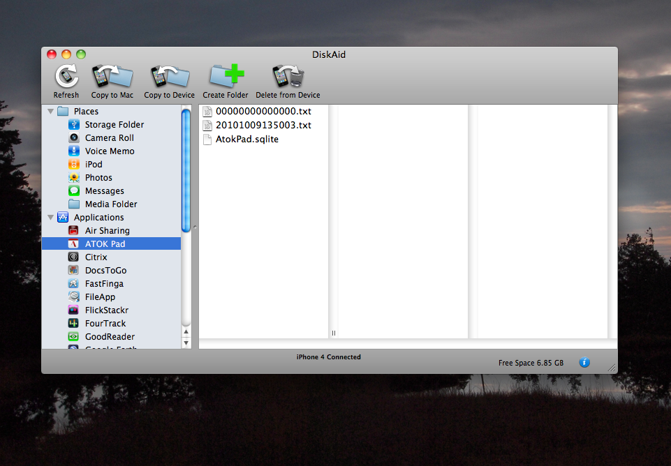Image resolution: width=671 pixels, height=466 pixels.
Task: Click the Copy to Device toolbar icon
Action: coord(170,77)
